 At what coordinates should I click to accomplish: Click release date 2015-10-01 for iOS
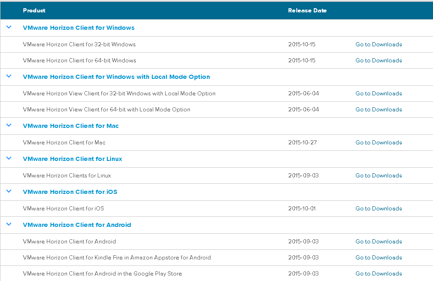[302, 209]
